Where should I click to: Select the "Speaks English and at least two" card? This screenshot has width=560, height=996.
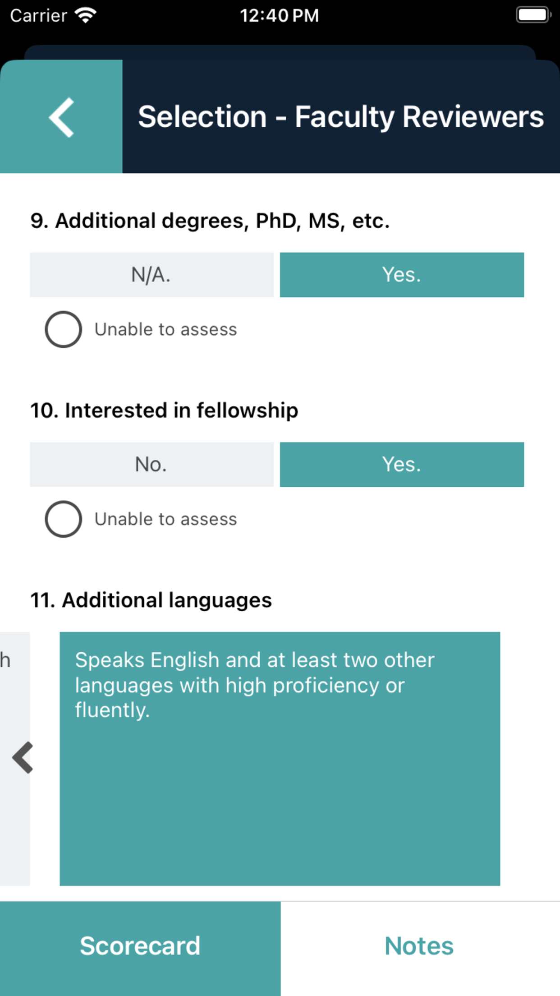[280, 759]
